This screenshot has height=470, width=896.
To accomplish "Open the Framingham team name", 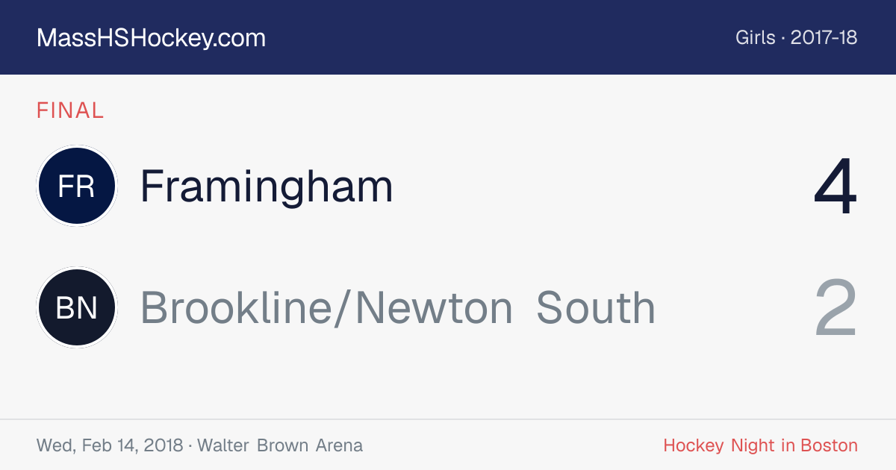I will pos(267,187).
